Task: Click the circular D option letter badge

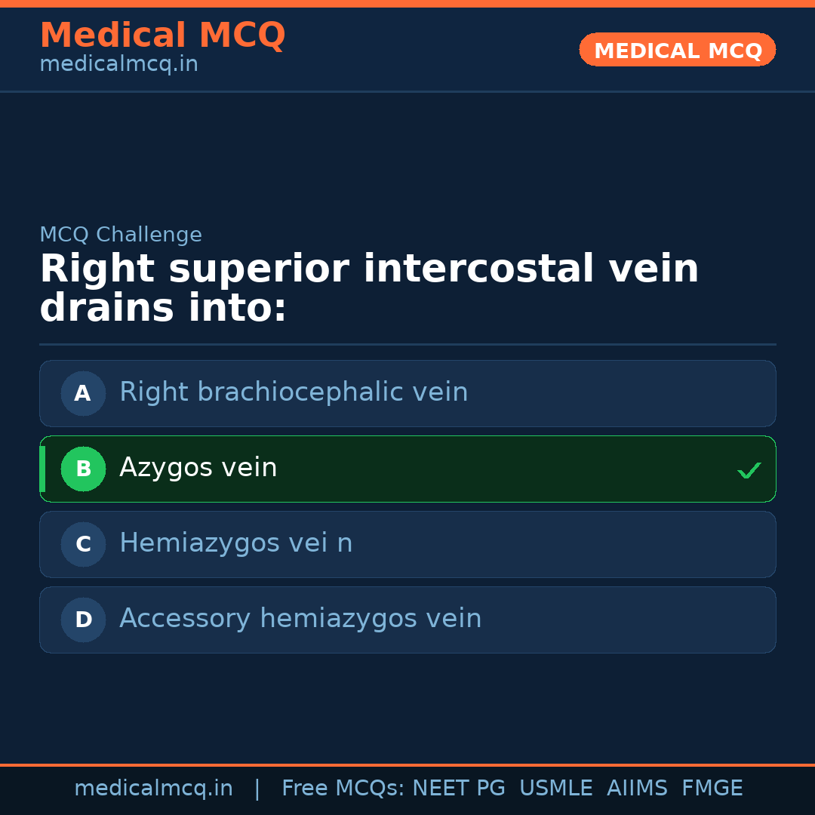Action: (83, 620)
